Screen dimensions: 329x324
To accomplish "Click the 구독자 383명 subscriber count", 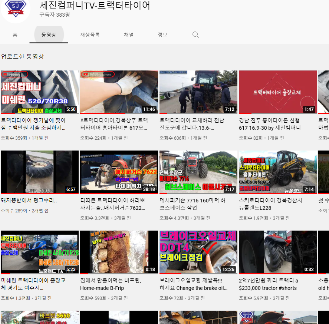I will pyautogui.click(x=55, y=15).
